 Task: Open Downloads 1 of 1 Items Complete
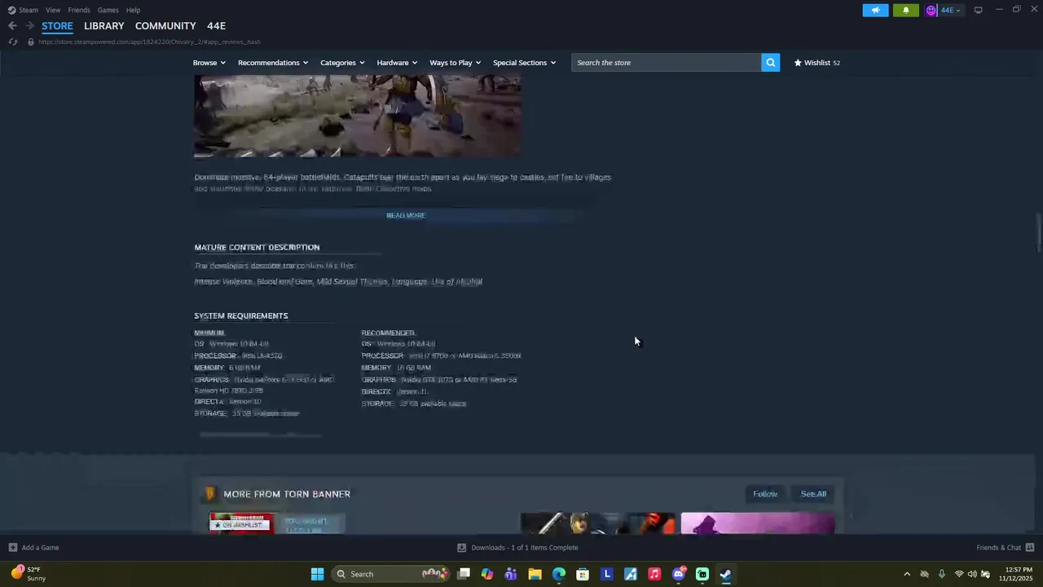click(x=525, y=547)
